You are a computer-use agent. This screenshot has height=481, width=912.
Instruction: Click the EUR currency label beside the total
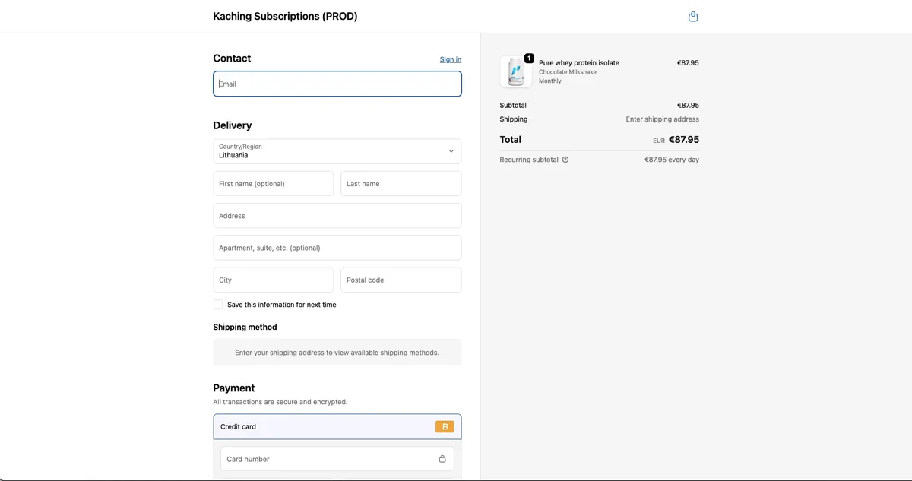pos(659,141)
